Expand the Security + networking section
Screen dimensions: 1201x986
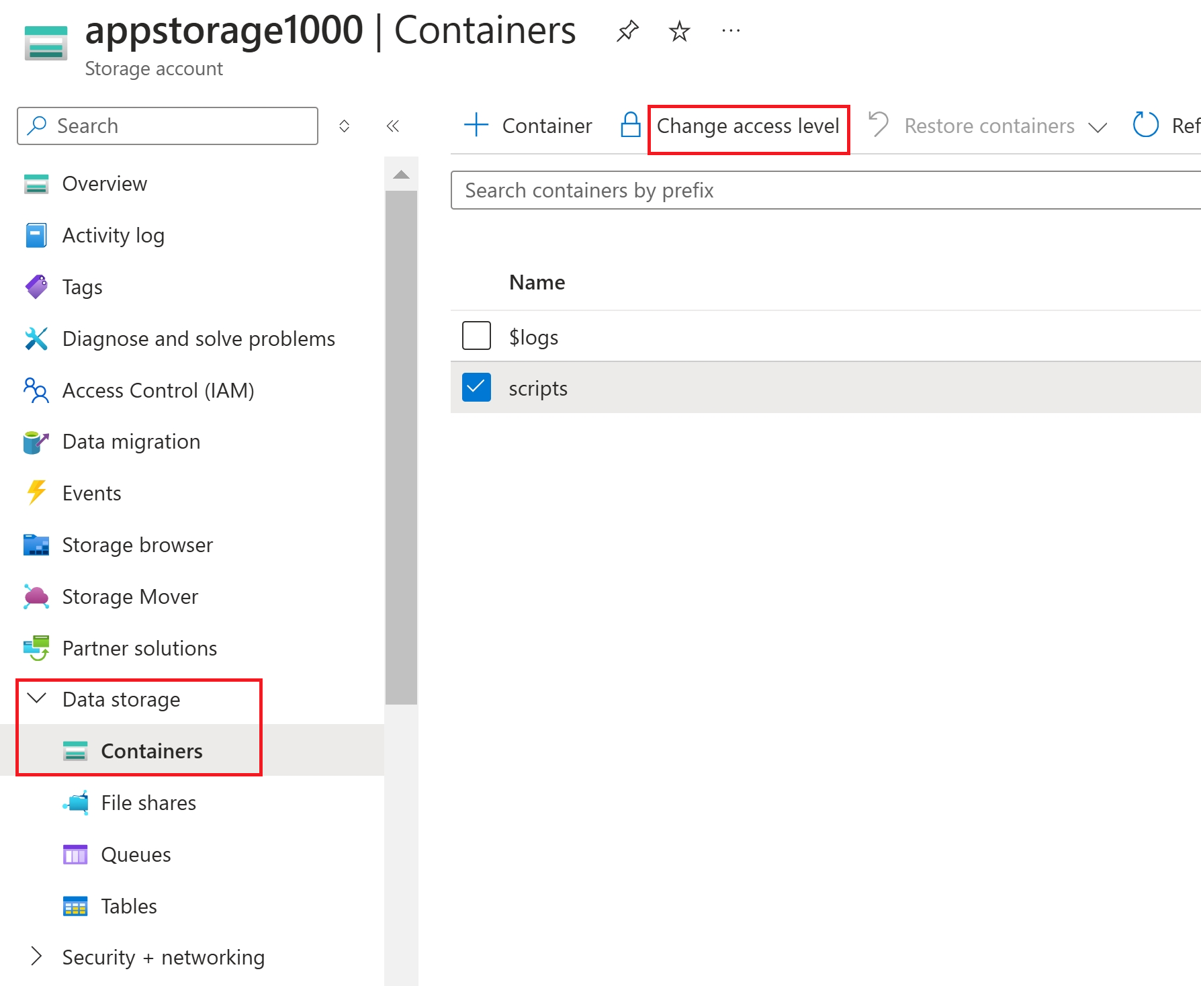tap(36, 956)
